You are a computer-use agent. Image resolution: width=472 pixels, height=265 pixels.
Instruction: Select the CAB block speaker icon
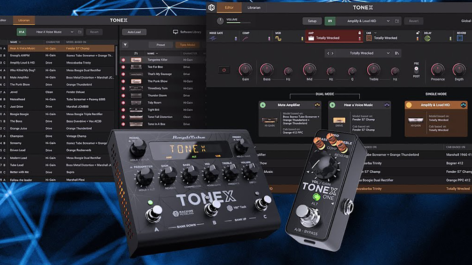coord(369,38)
